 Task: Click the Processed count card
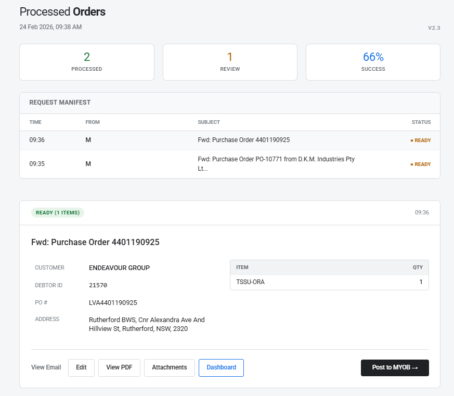(x=87, y=62)
